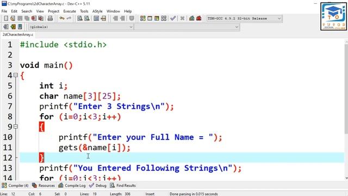Switch to the Find Results bottom tab

123,185
